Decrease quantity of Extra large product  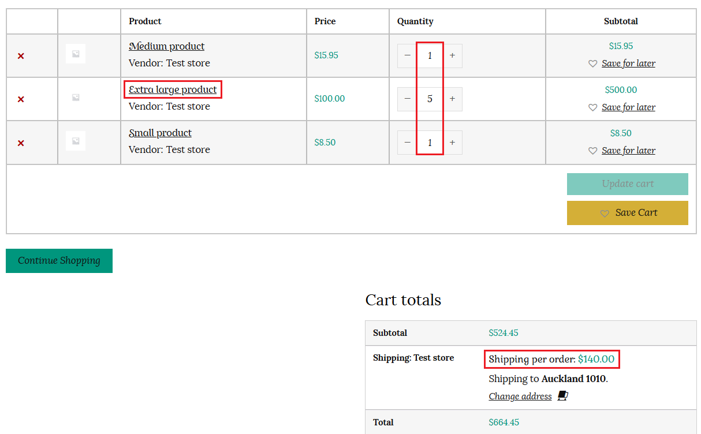click(x=407, y=99)
